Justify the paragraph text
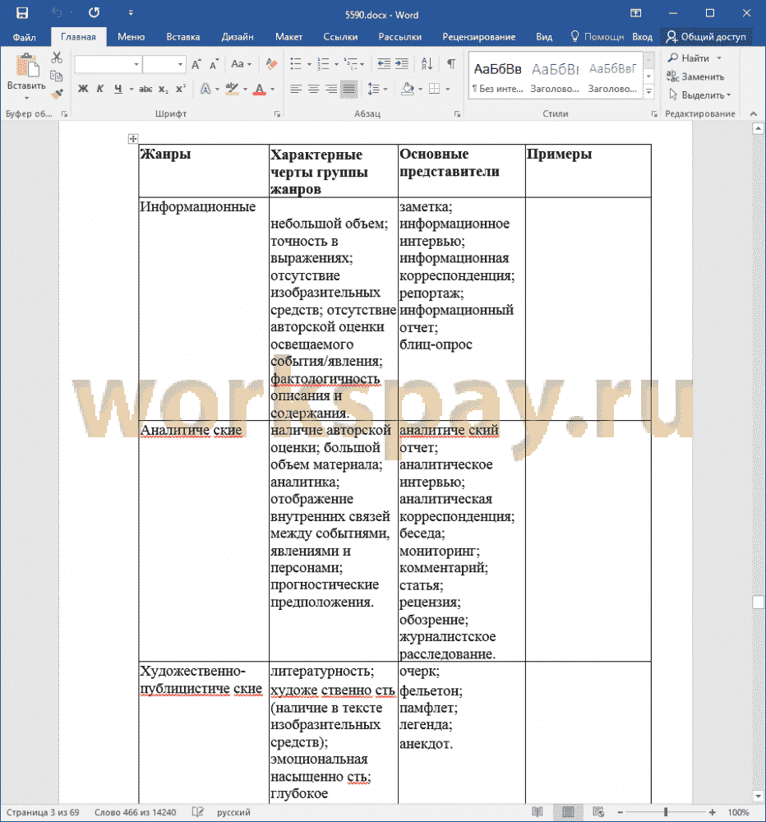The height and width of the screenshot is (822, 766). (x=348, y=89)
